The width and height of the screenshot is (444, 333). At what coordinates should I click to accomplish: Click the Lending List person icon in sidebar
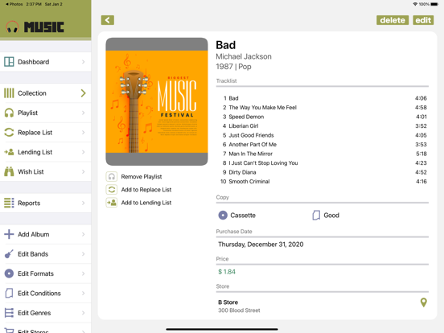(9, 152)
